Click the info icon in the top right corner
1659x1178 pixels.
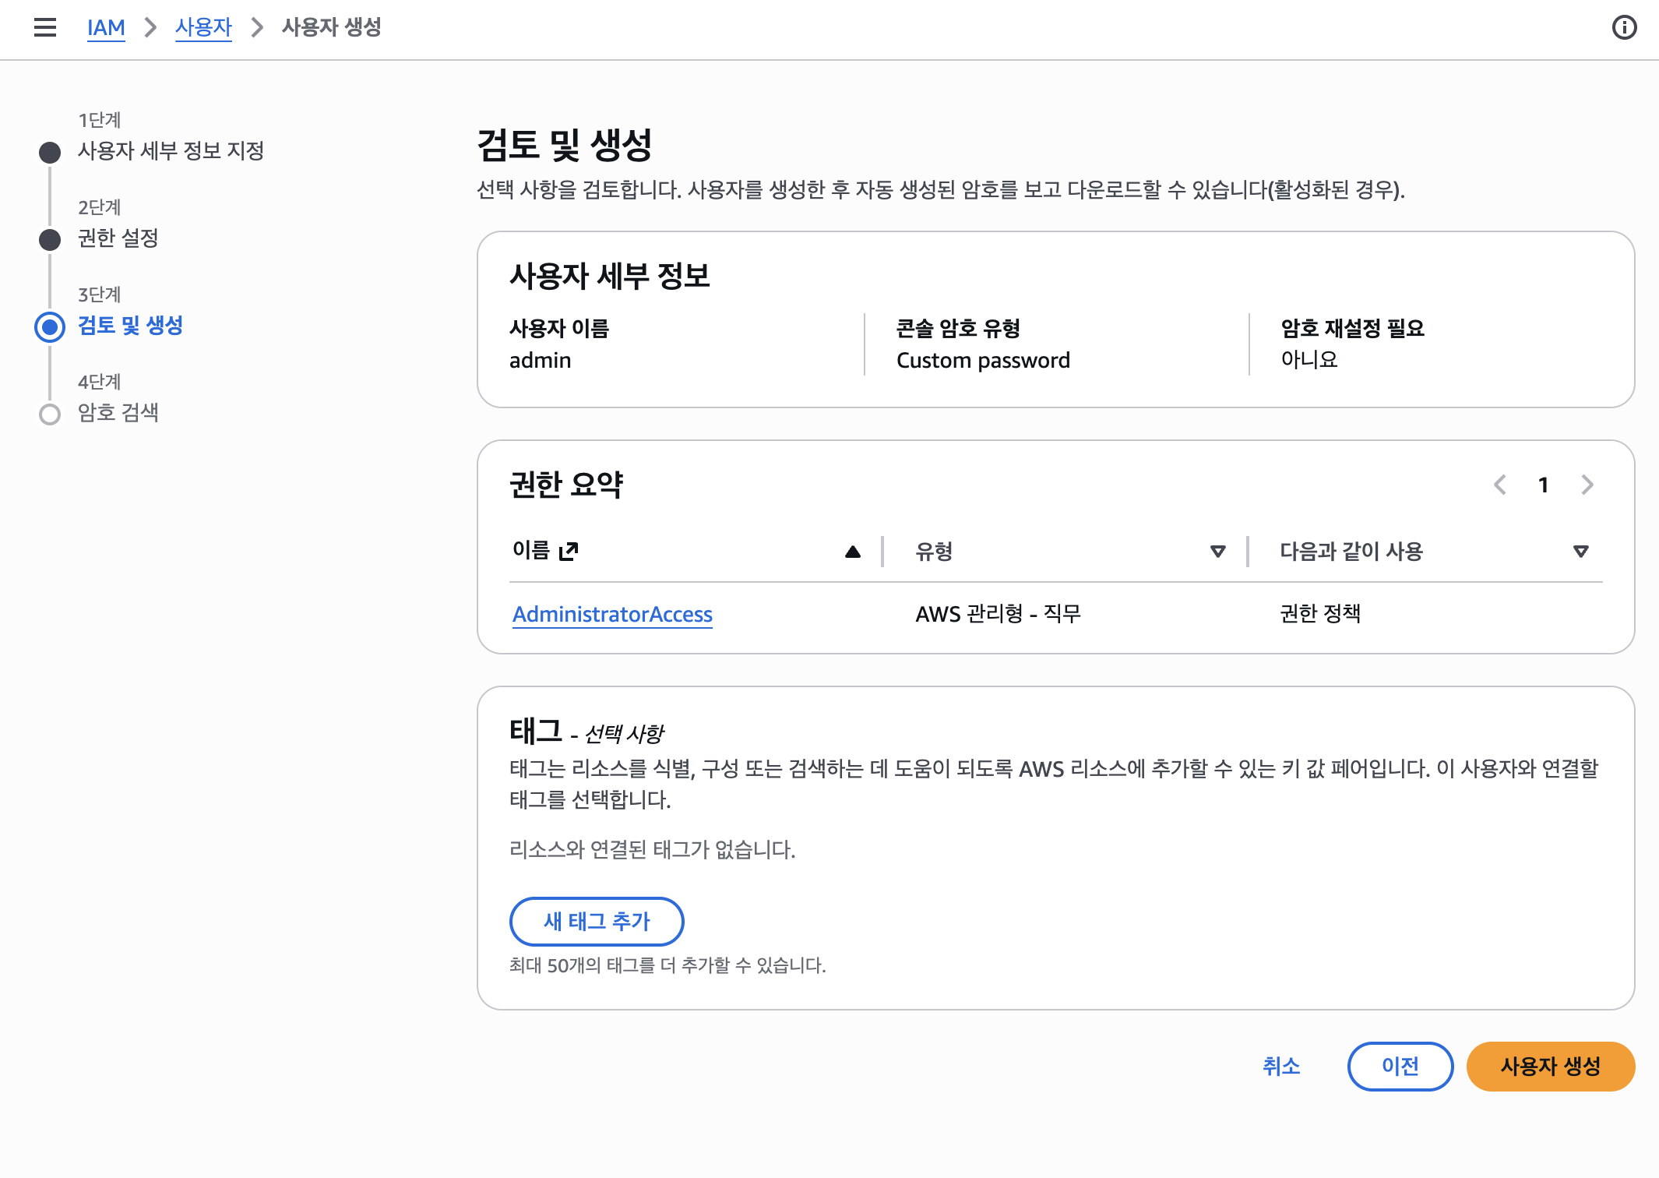(x=1625, y=27)
